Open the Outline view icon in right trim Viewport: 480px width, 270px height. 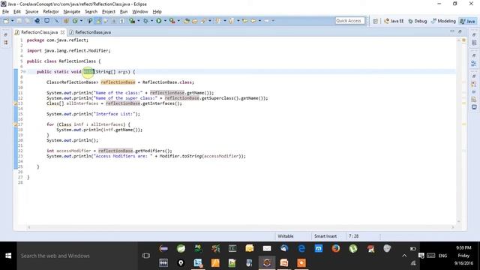click(474, 63)
